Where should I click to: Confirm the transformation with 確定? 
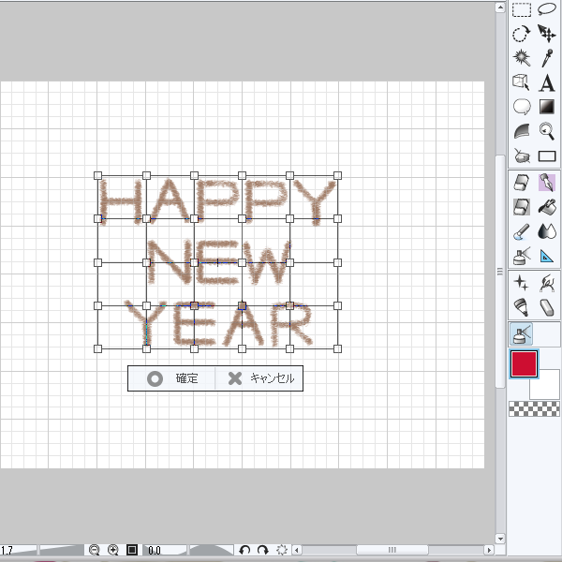171,378
